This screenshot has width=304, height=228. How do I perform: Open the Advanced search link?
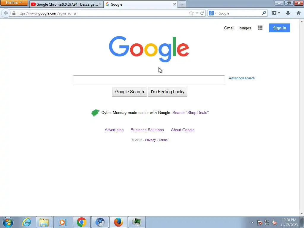pyautogui.click(x=242, y=78)
